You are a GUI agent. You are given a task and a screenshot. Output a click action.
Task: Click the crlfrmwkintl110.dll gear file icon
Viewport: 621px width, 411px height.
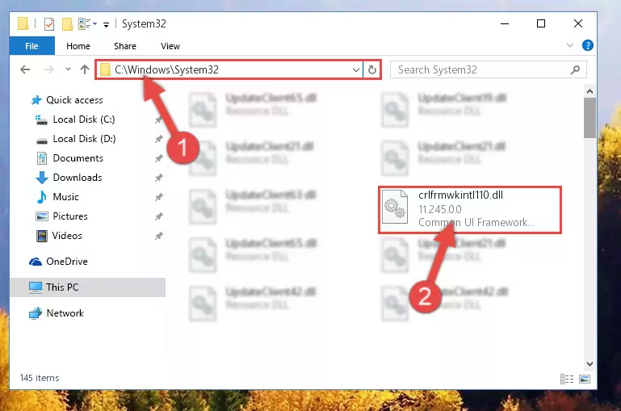point(395,207)
